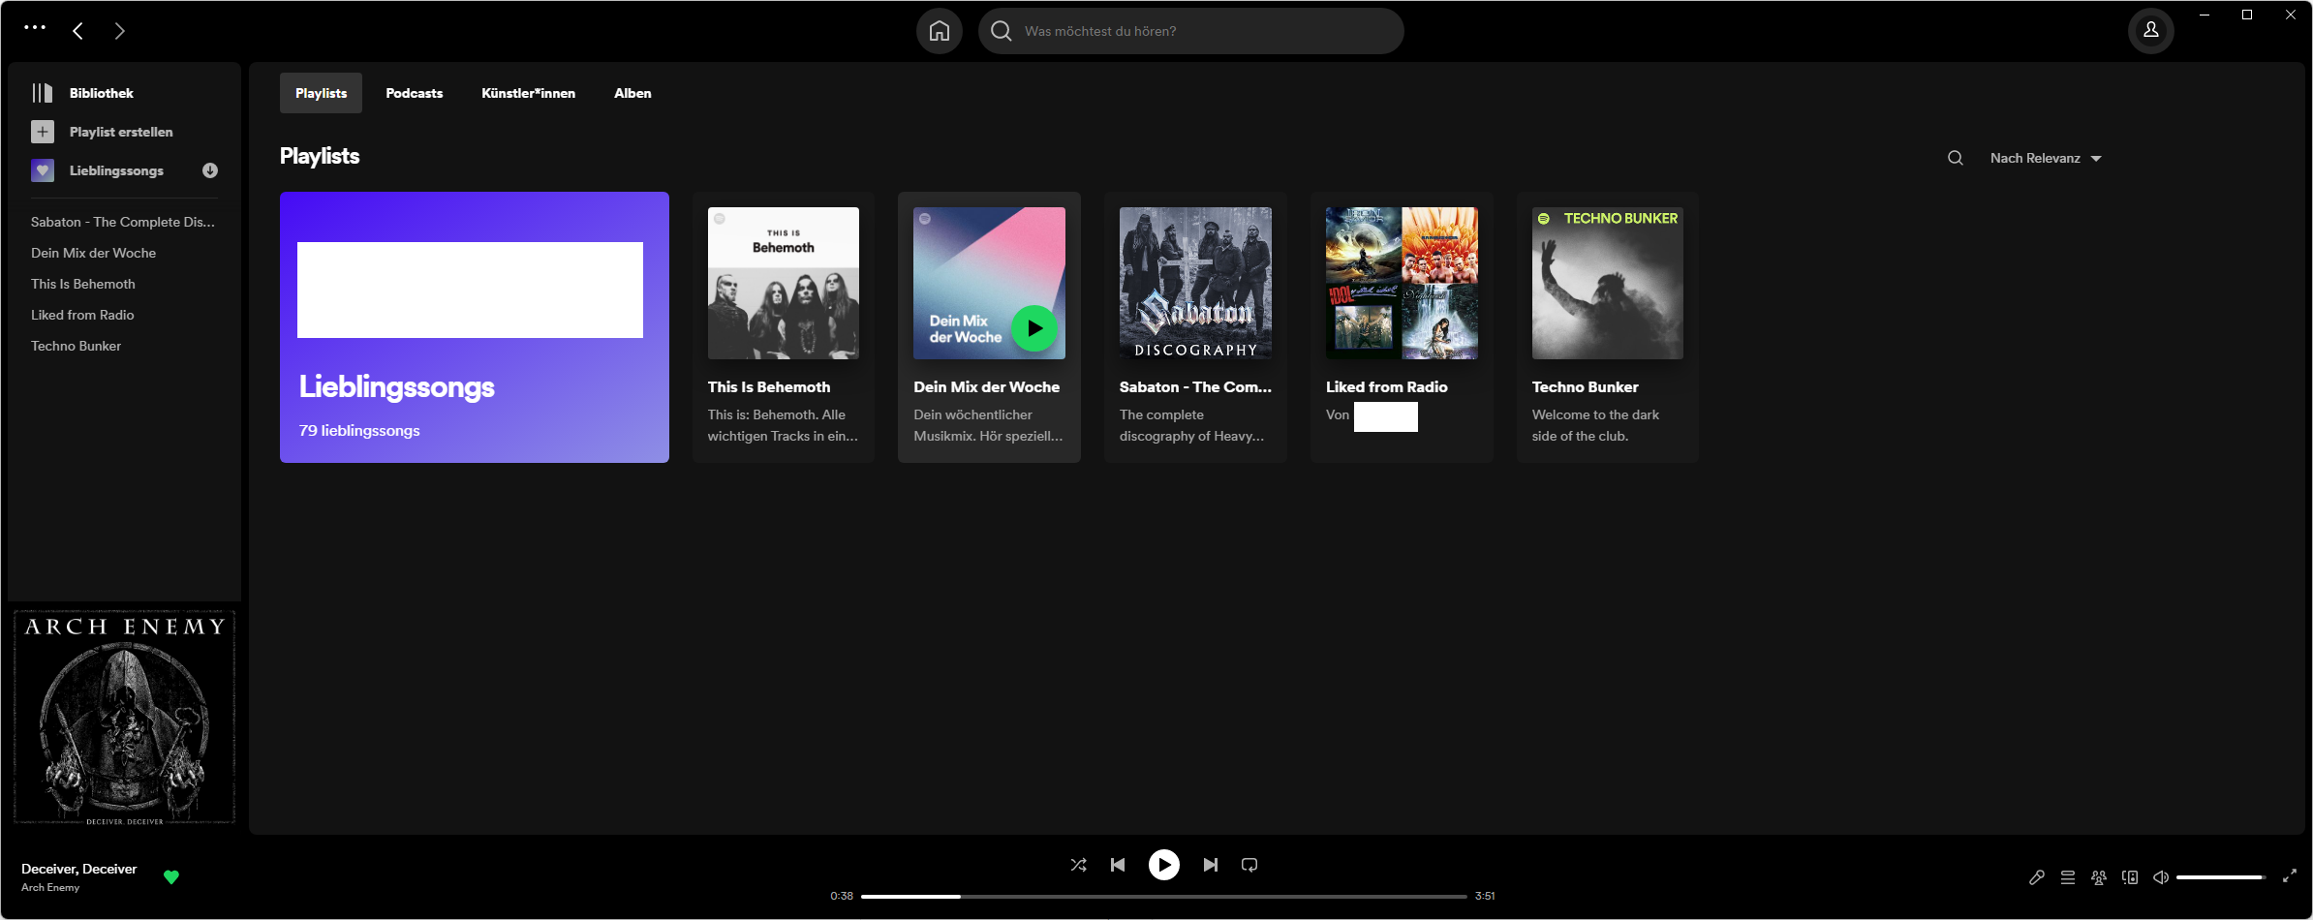Open Friend Activity panel
This screenshot has width=2313, height=920.
(2098, 877)
